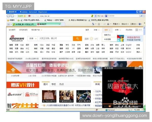The image size is (152, 122).
Task: Open the 安全(S) menu
Action: tap(125, 24)
